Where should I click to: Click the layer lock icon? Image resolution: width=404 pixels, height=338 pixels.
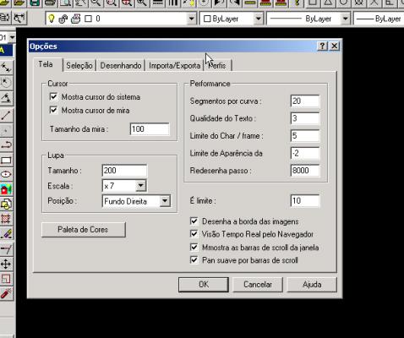[63, 19]
